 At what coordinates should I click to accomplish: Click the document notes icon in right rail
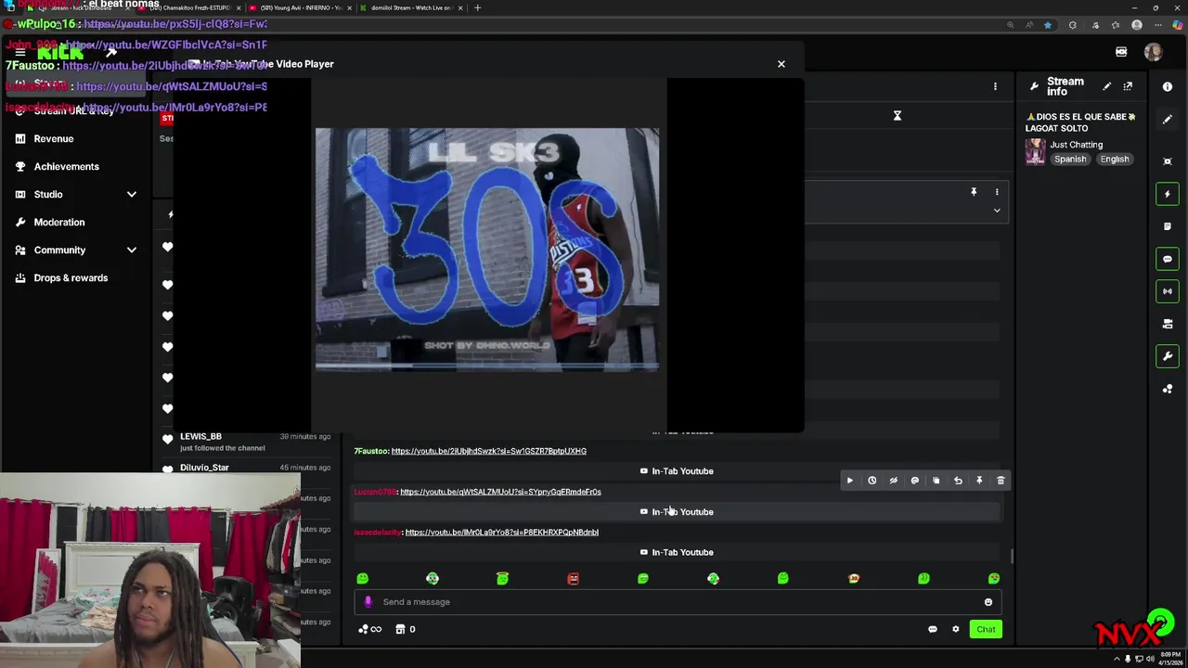click(x=1168, y=226)
